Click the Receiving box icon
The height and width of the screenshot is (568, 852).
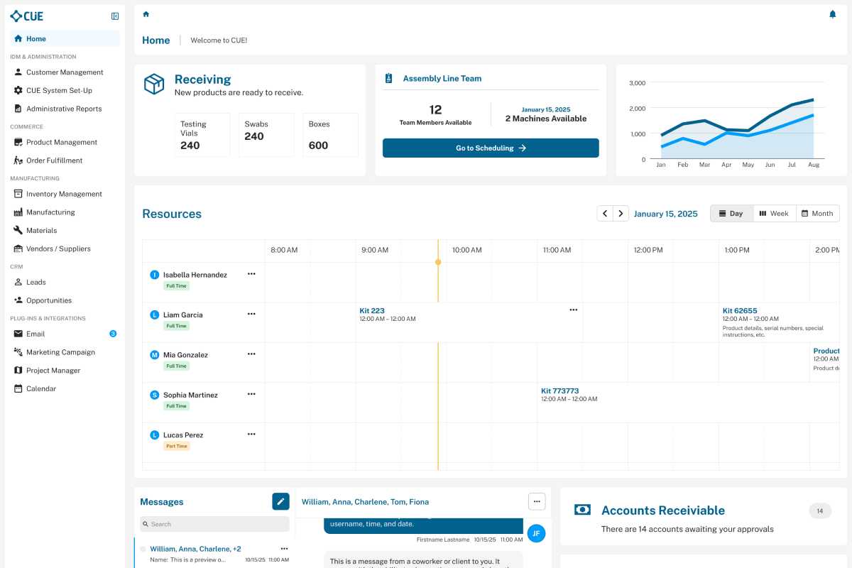click(x=154, y=84)
